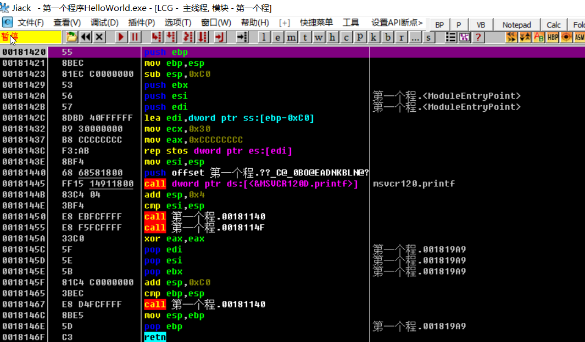Open the 窗口(W) menu

(216, 22)
